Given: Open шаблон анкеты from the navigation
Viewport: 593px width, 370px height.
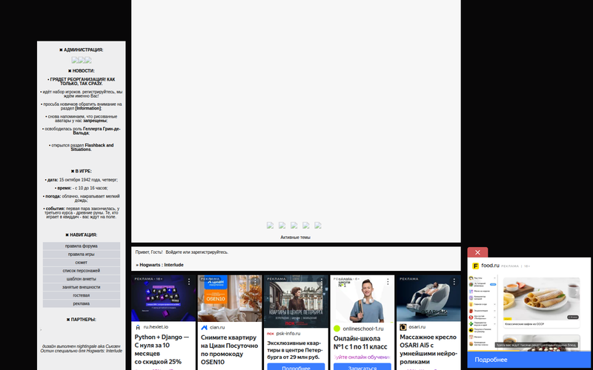Looking at the screenshot, I should tap(81, 278).
